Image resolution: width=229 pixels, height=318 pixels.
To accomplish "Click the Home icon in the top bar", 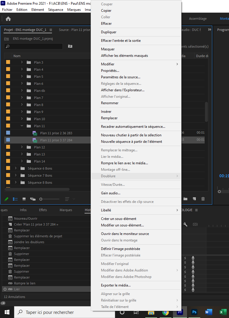I will point(8,19).
